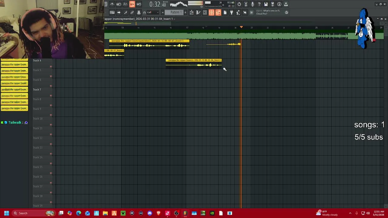This screenshot has height=218, width=388.
Task: Open the Cell snap dropdown
Action: (x=153, y=12)
